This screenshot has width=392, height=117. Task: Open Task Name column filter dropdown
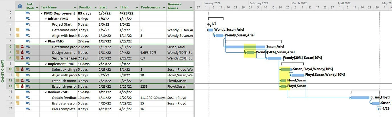pyautogui.click(x=75, y=7)
